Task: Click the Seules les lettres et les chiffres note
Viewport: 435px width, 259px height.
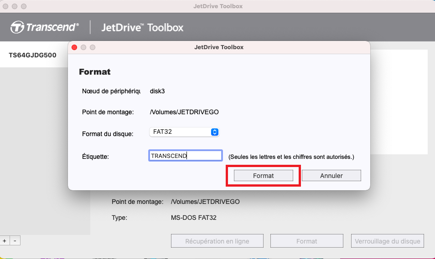Action: tap(291, 157)
